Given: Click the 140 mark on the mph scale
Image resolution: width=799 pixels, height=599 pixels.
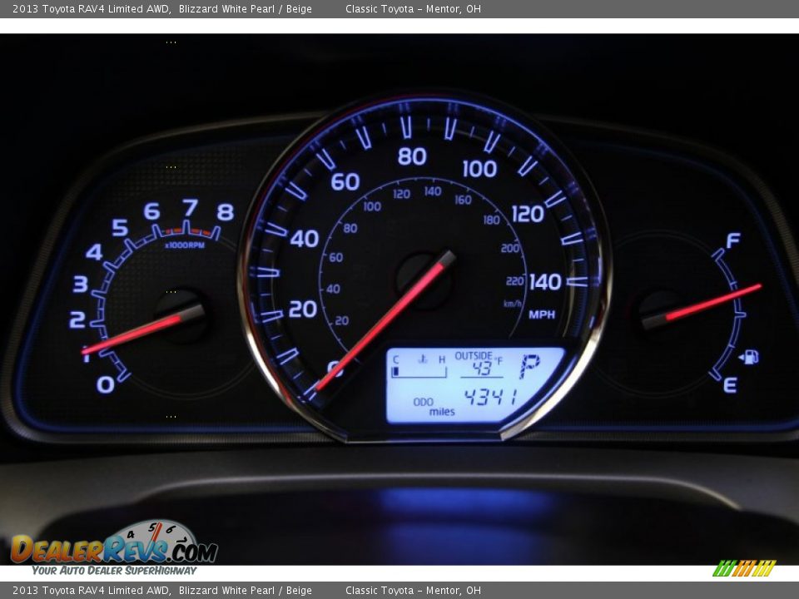Looking at the screenshot, I should click(545, 282).
